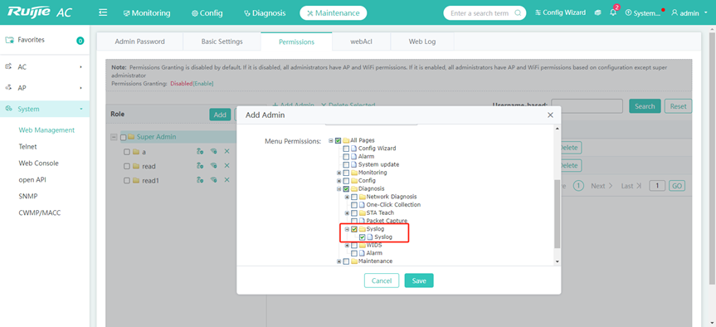Click the permission tag icon for role read
Image resolution: width=716 pixels, height=327 pixels.
[x=213, y=166]
